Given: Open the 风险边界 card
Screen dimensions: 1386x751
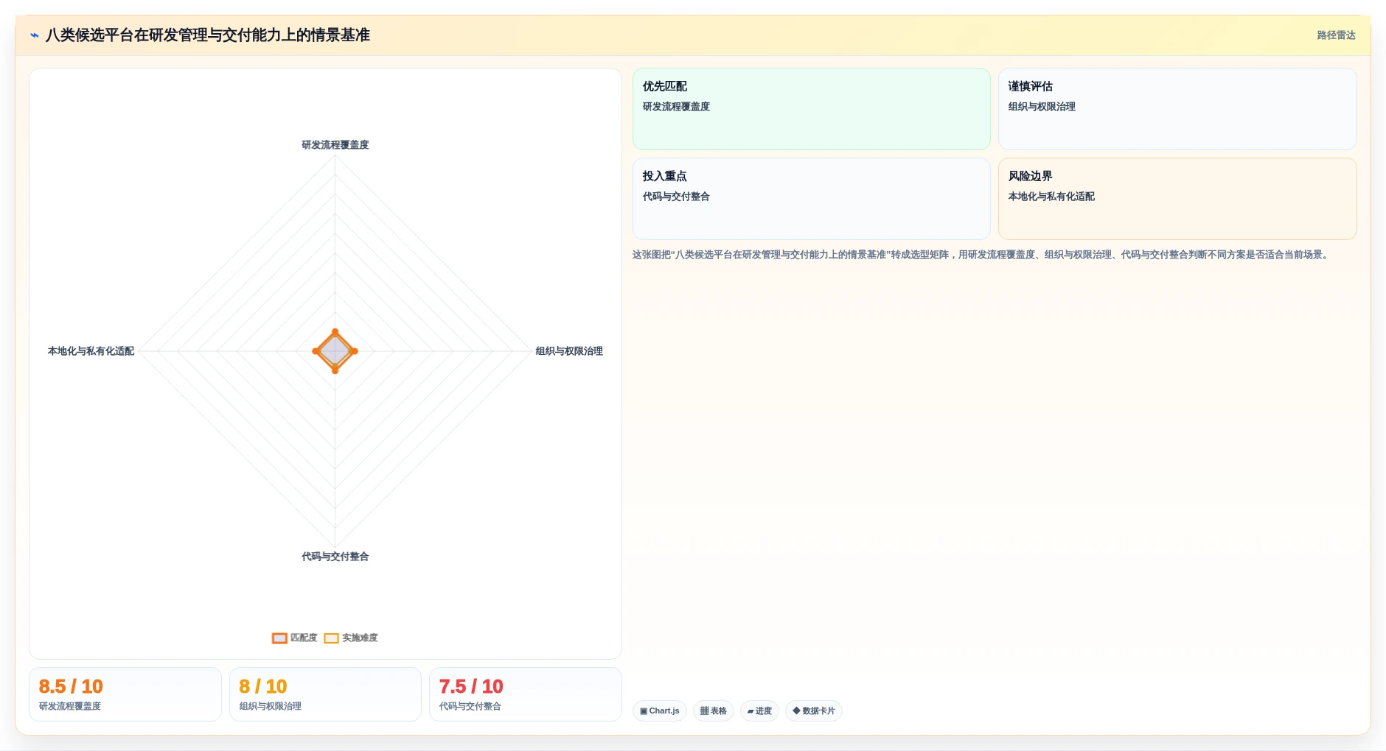Looking at the screenshot, I should coord(1177,199).
